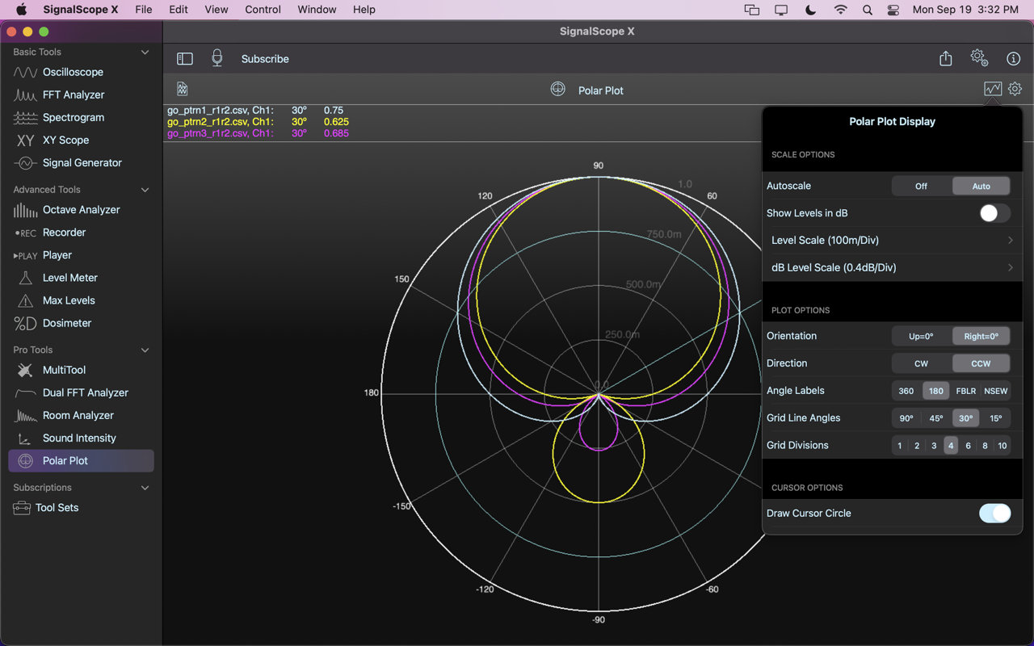1034x646 pixels.
Task: Select go_ptrn1_r1r2.csv cursor readout
Action: click(x=255, y=111)
